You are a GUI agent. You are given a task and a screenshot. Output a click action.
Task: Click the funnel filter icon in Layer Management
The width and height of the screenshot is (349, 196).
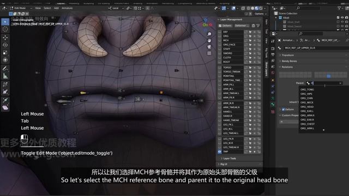click(258, 26)
